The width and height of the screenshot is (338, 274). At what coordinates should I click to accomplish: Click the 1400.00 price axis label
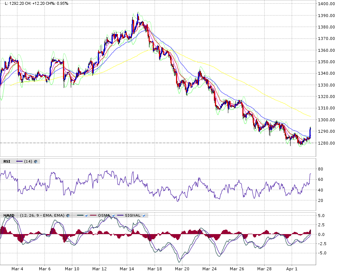pos(327,4)
